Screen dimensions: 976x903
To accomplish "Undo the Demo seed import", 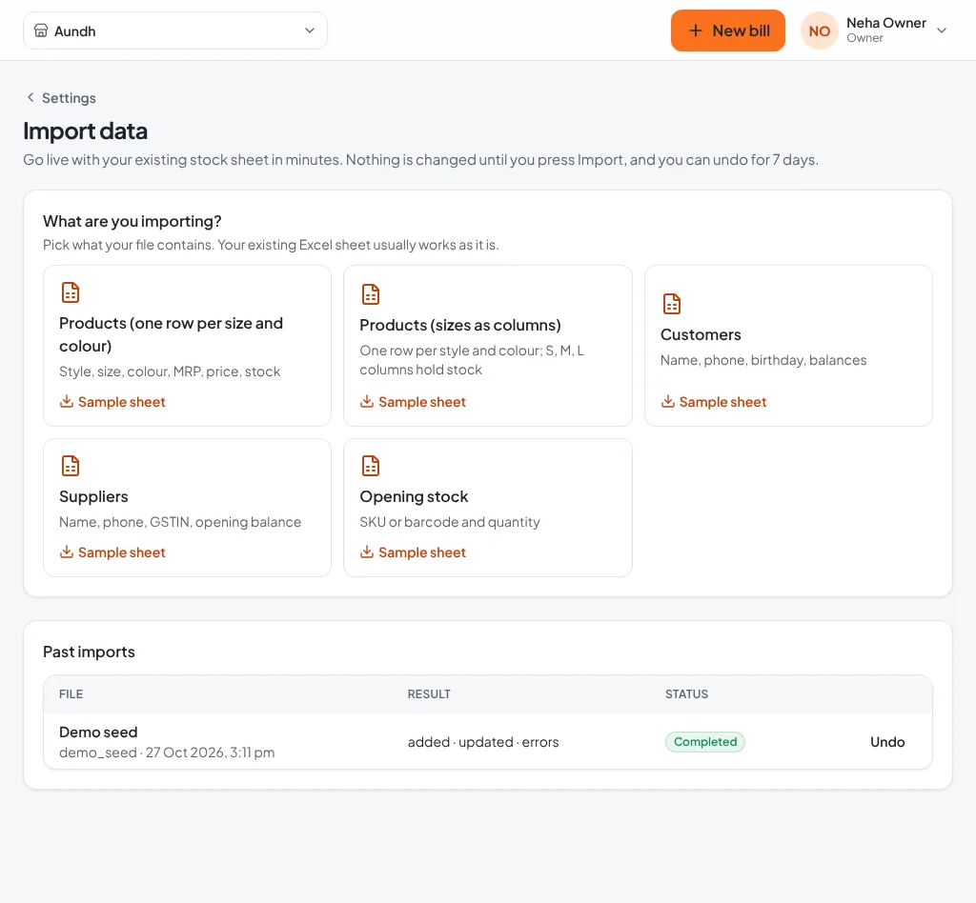I will click(887, 742).
